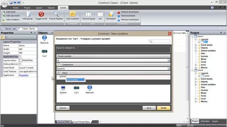This screenshot has width=227, height=127.
Task: Close the New condition dialog
Action: tap(170, 34)
